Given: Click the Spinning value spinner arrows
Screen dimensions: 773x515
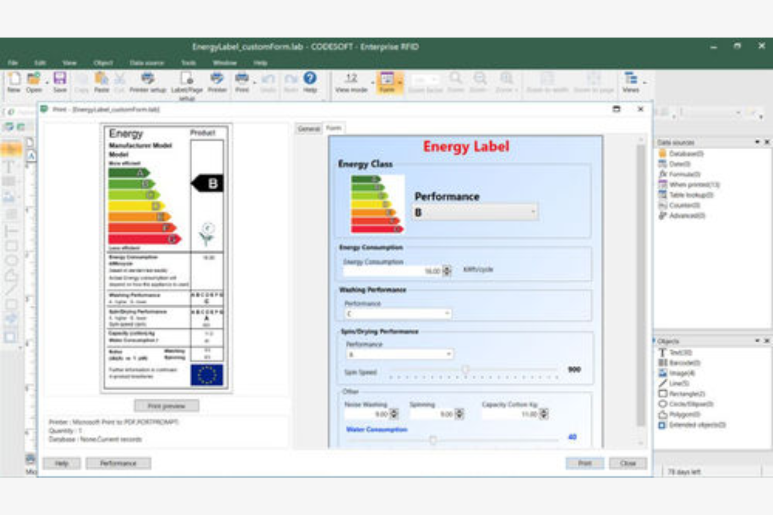Looking at the screenshot, I should click(460, 414).
